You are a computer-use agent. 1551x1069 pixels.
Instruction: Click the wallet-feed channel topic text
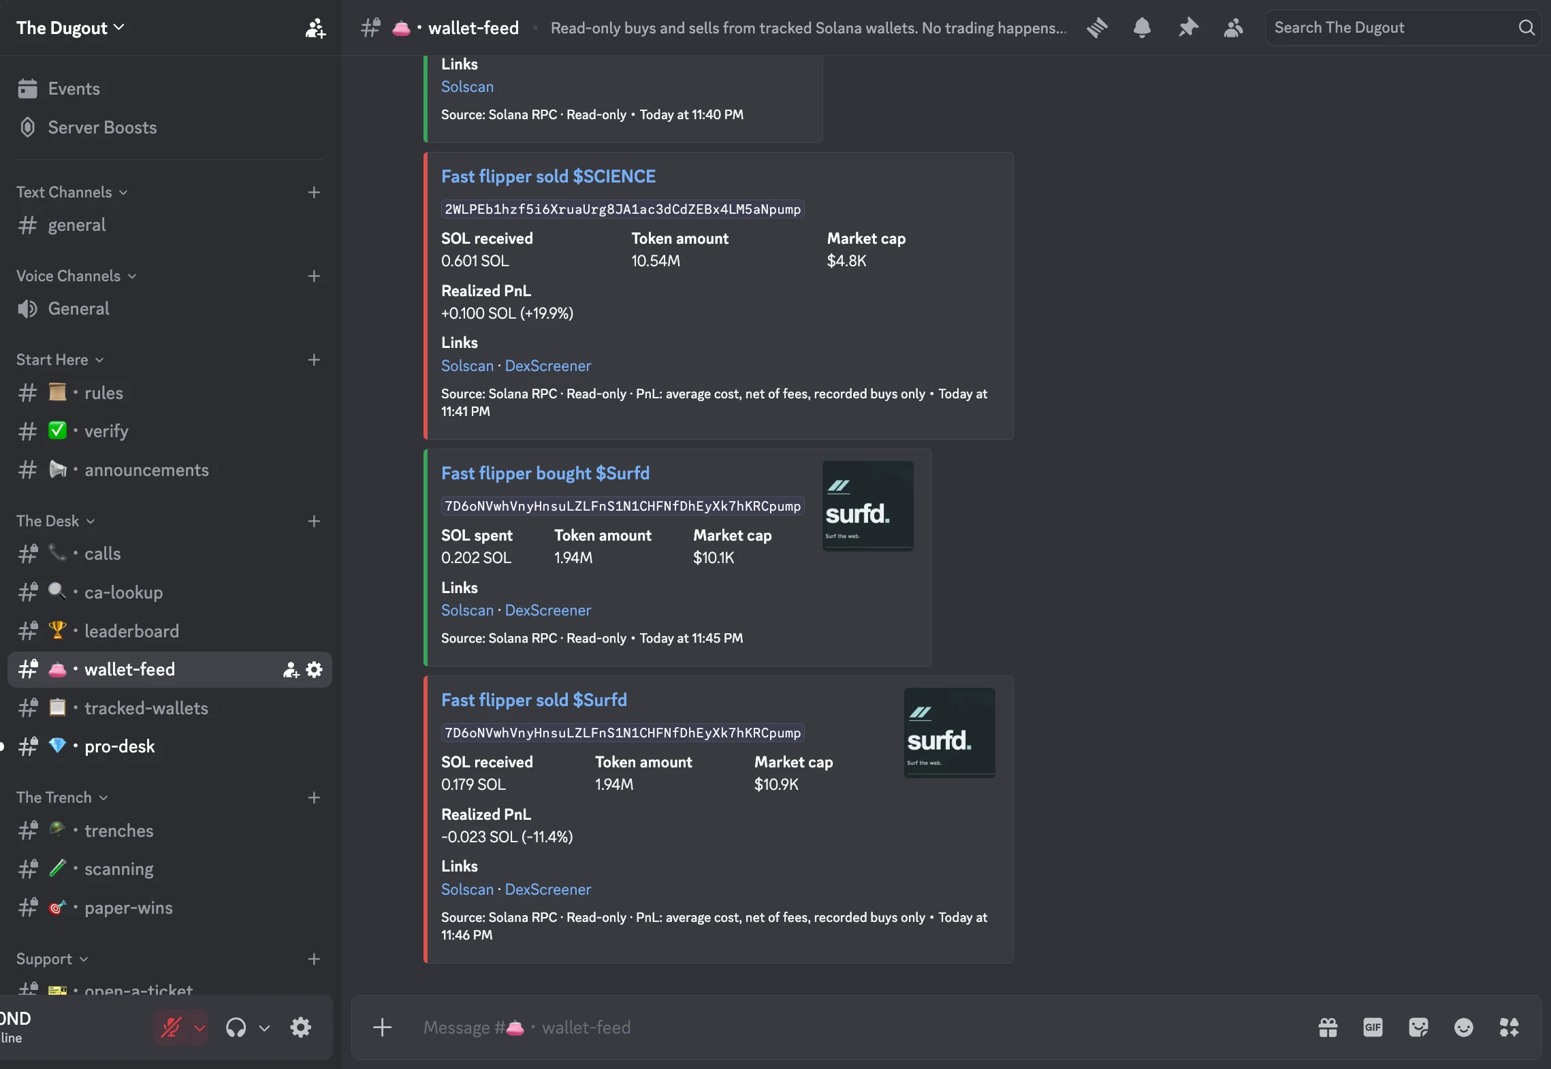(x=808, y=28)
